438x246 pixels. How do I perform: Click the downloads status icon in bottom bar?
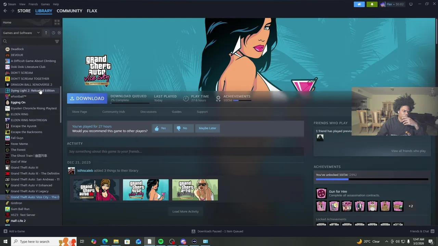point(193,231)
